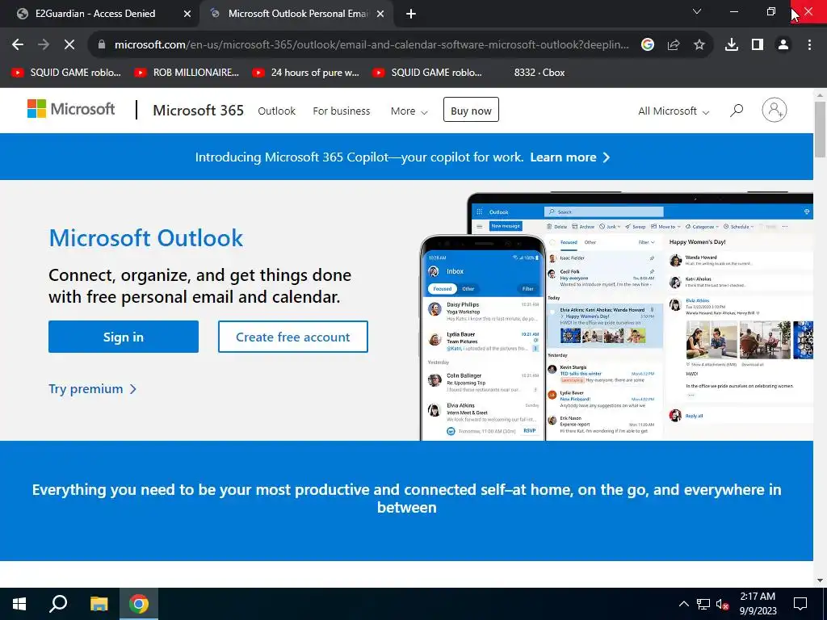827x620 pixels.
Task: Open the Outlook nav item
Action: [276, 111]
